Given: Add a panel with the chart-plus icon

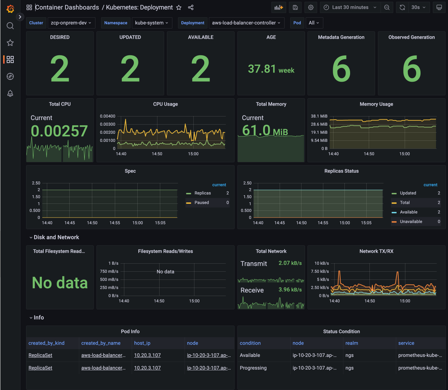Looking at the screenshot, I should [x=279, y=7].
